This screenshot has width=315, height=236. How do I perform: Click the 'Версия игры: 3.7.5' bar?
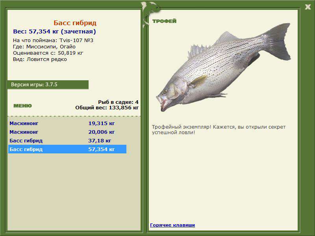pyautogui.click(x=48, y=85)
